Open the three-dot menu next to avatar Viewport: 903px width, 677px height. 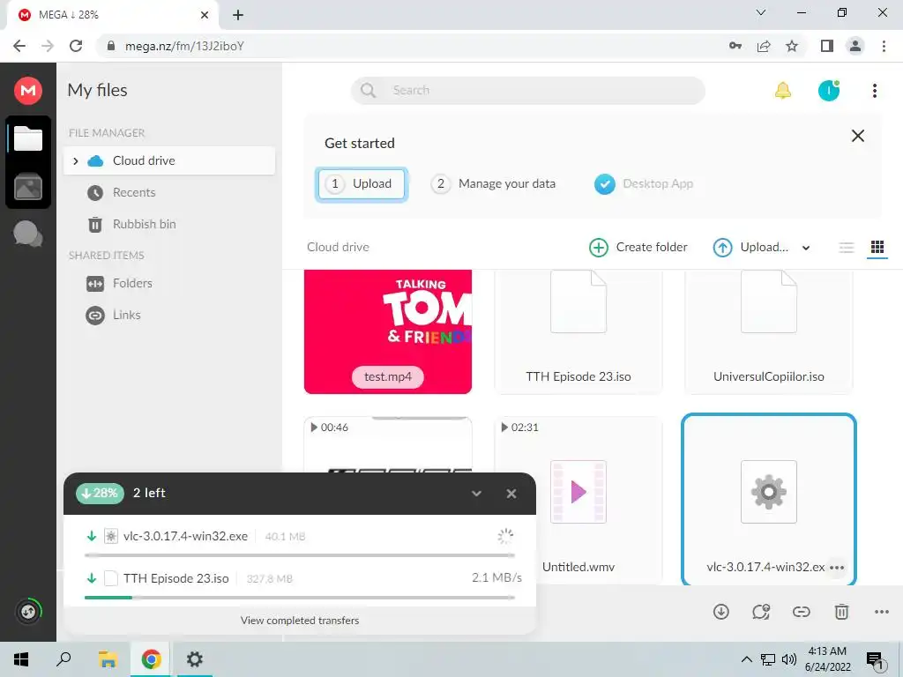click(874, 91)
